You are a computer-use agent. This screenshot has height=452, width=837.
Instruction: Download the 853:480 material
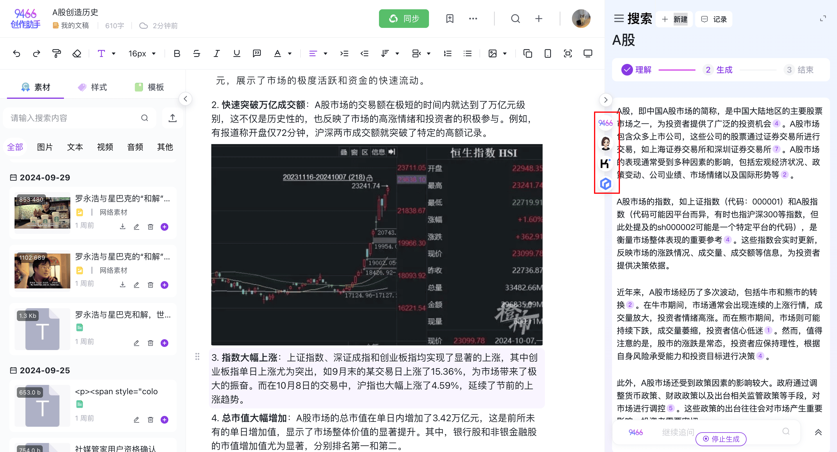[122, 226]
